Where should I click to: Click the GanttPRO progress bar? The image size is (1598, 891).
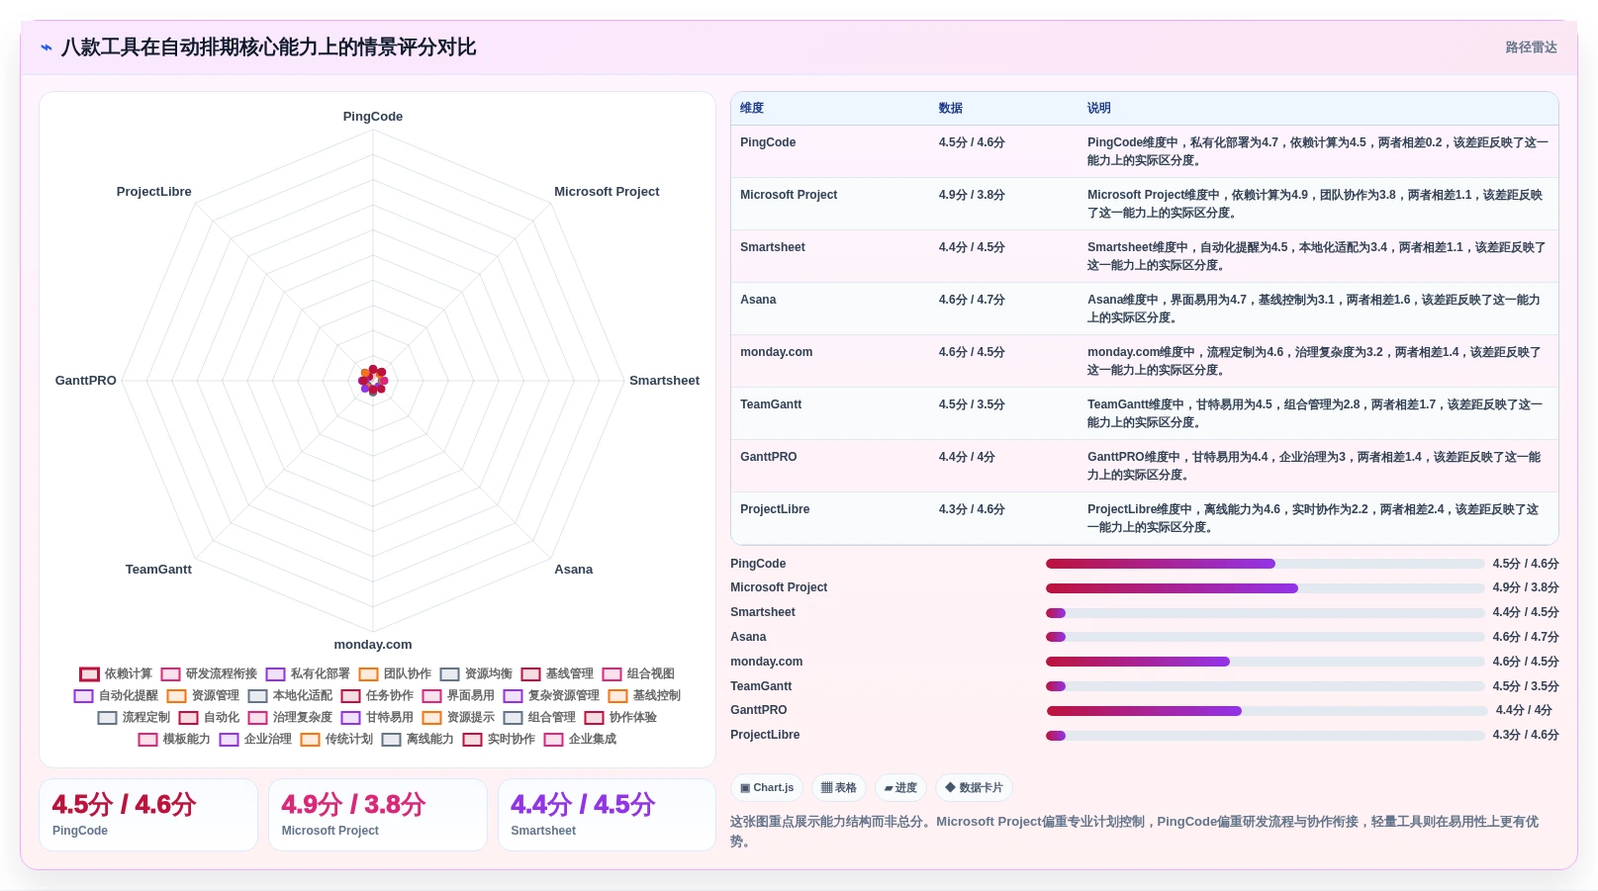[x=1267, y=711]
